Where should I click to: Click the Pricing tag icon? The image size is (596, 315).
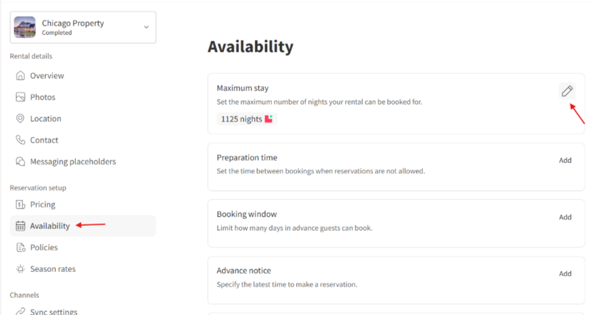point(20,204)
